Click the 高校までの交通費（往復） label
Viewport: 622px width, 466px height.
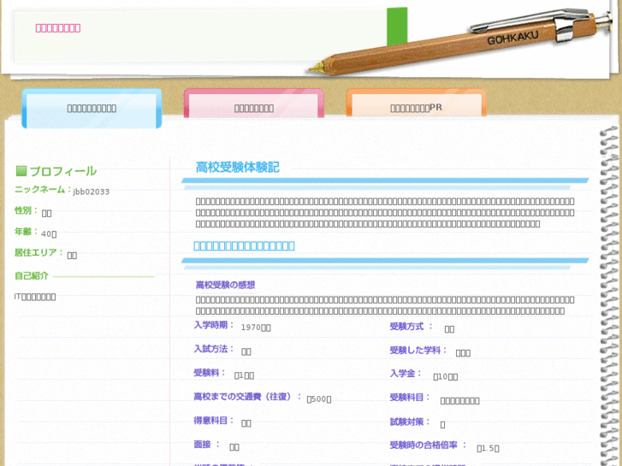pyautogui.click(x=246, y=397)
